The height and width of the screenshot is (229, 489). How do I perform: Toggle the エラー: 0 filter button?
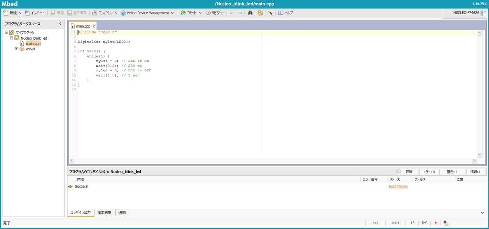tap(429, 172)
